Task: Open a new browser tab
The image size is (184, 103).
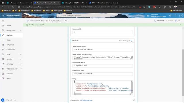Action: (118, 3)
